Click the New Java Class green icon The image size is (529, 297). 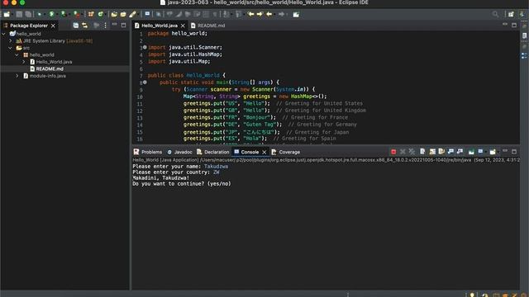pos(100,14)
